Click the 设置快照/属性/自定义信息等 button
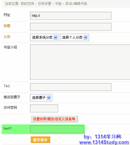This screenshot has height=145, width=130. click(x=54, y=119)
